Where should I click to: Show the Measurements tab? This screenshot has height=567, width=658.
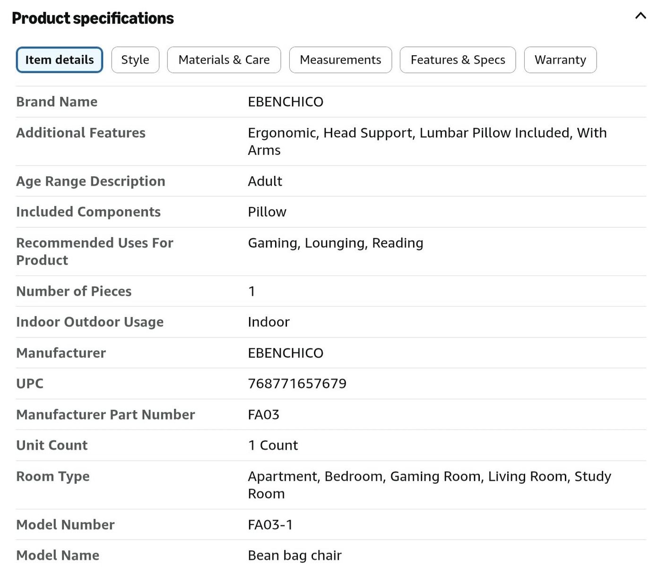(x=340, y=60)
